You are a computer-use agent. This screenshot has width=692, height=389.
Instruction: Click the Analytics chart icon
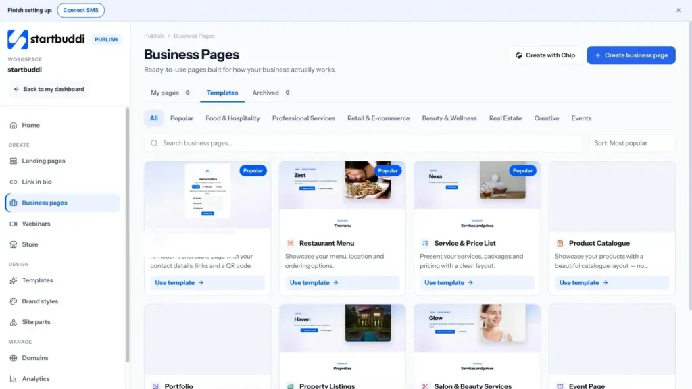14,379
